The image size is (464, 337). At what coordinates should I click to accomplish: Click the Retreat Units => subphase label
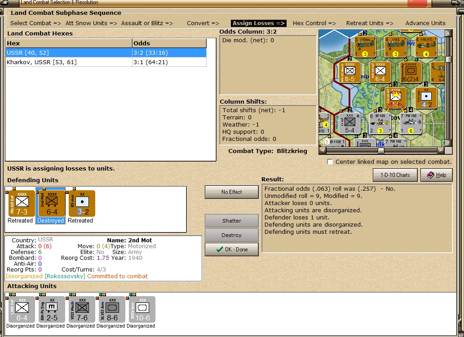370,23
